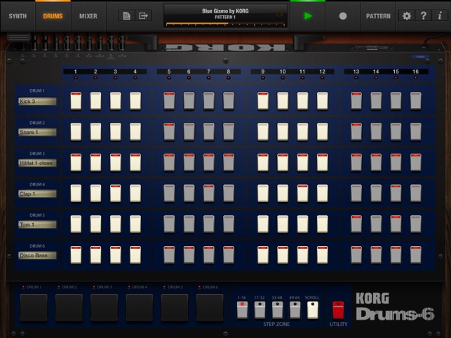The width and height of the screenshot is (451, 338).
Task: Open the MIXER tab
Action: pyautogui.click(x=88, y=16)
